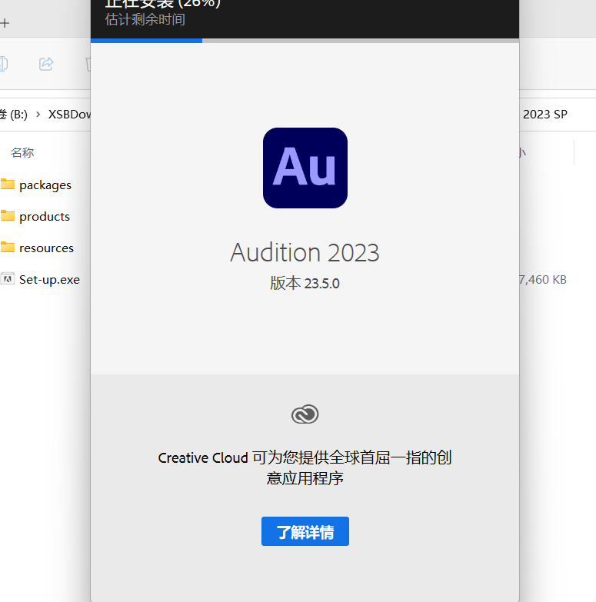Click the resources folder icon
596x602 pixels.
tap(7, 248)
